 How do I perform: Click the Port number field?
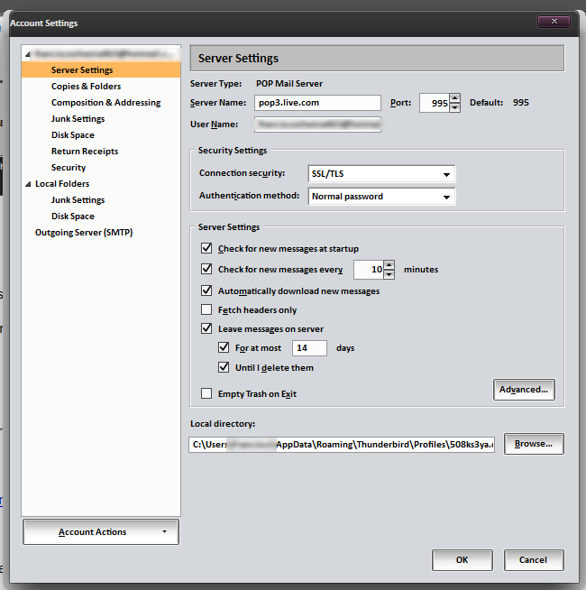pyautogui.click(x=435, y=103)
